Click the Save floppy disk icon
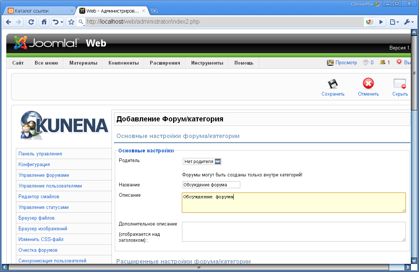419x272 pixels. click(x=333, y=84)
